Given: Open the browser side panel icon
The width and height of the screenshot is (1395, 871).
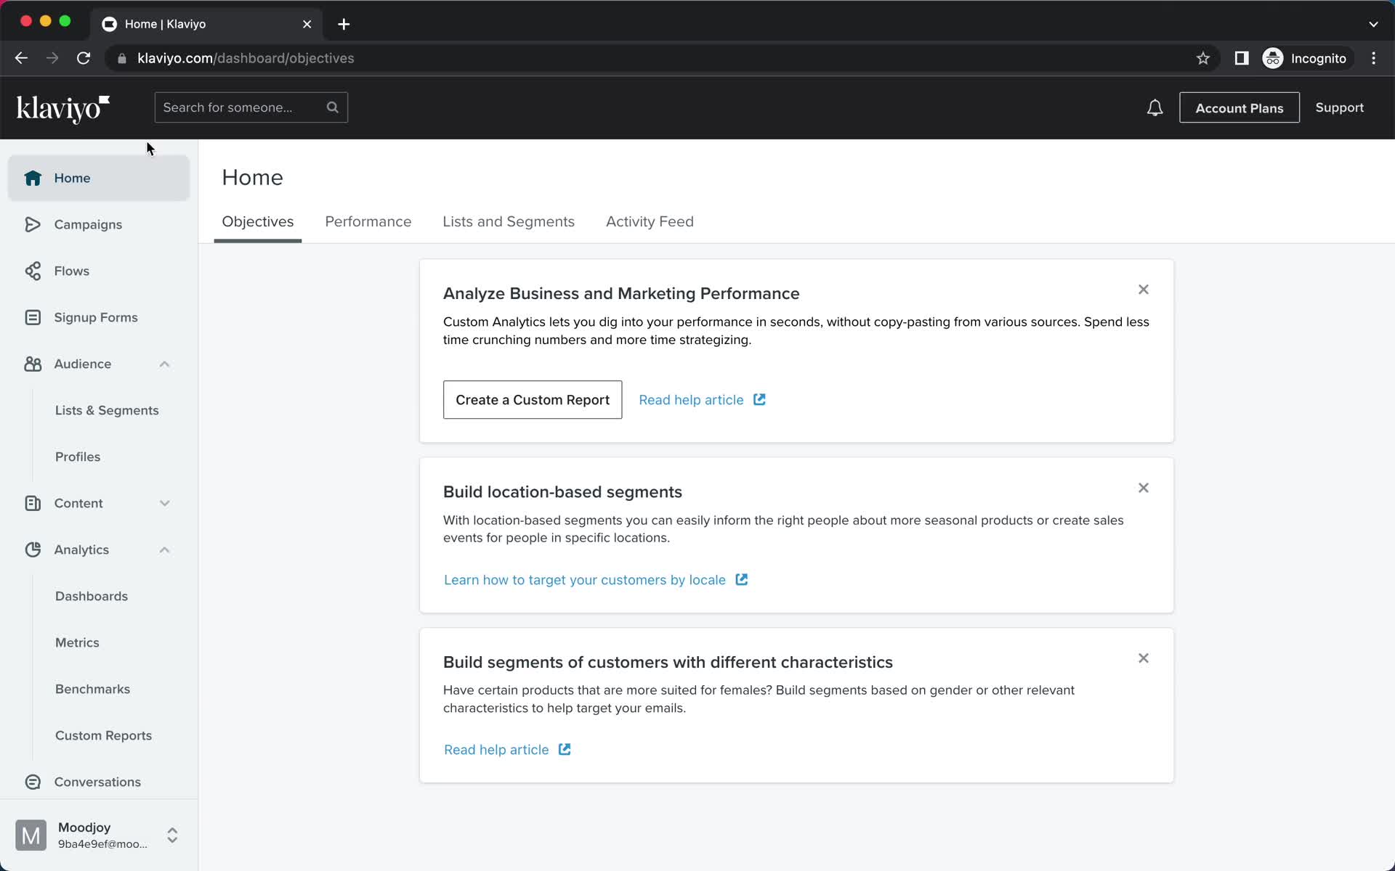Looking at the screenshot, I should click(x=1242, y=58).
